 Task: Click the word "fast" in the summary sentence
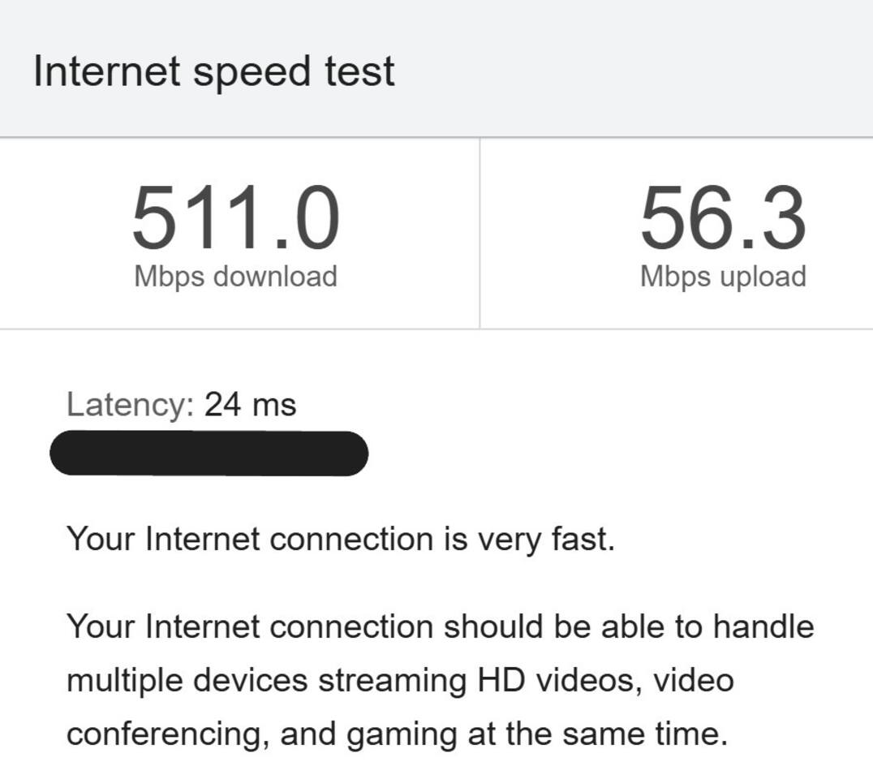581,539
